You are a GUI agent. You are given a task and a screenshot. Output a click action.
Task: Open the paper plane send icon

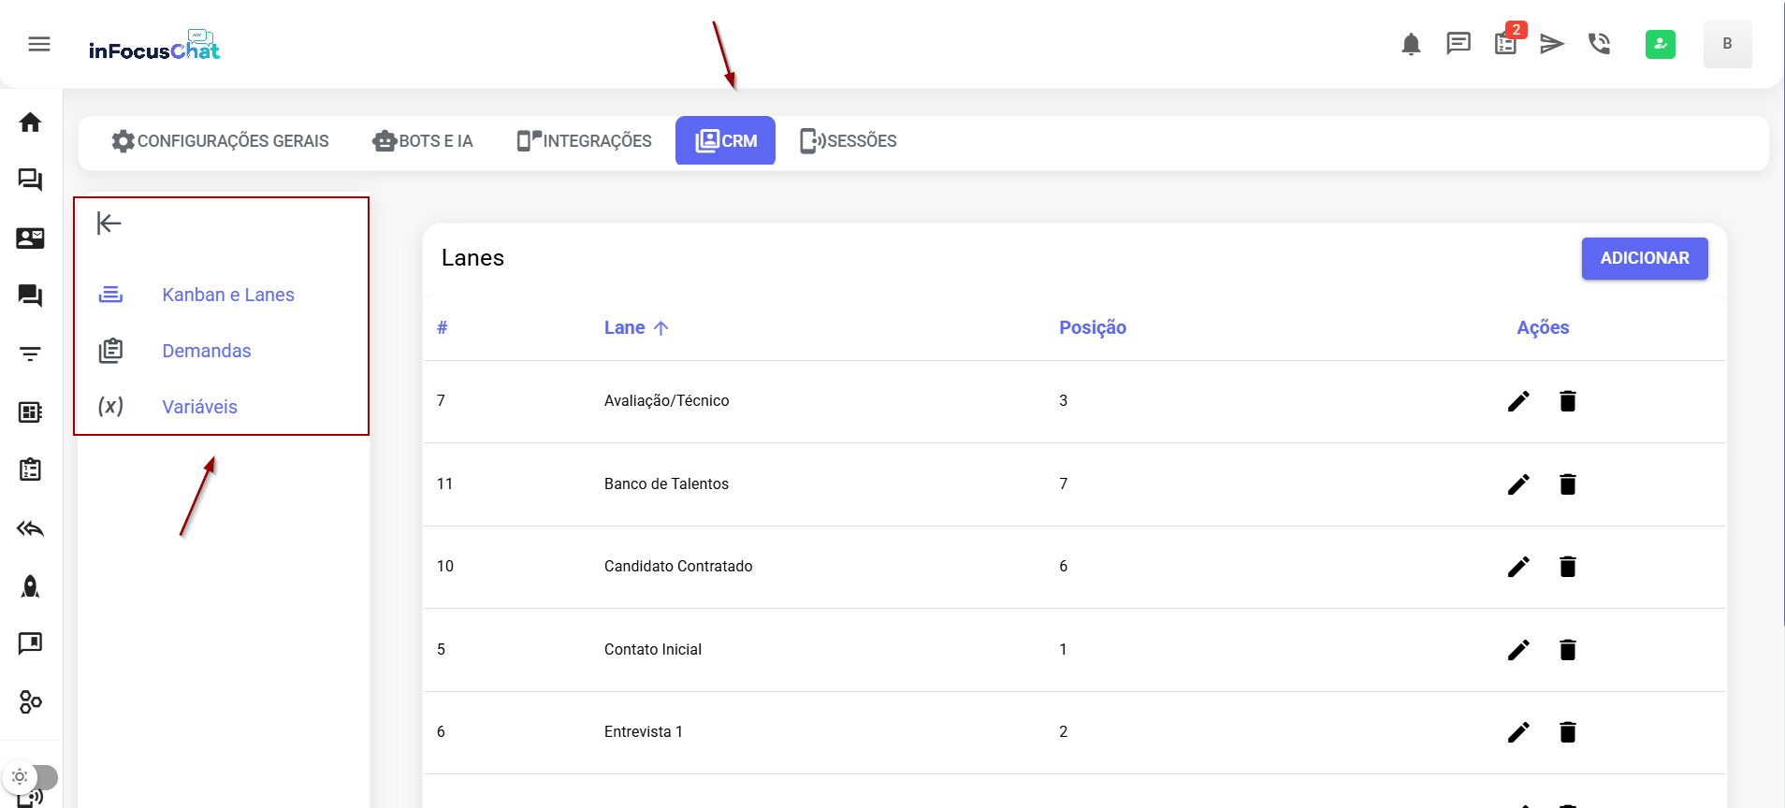1552,44
